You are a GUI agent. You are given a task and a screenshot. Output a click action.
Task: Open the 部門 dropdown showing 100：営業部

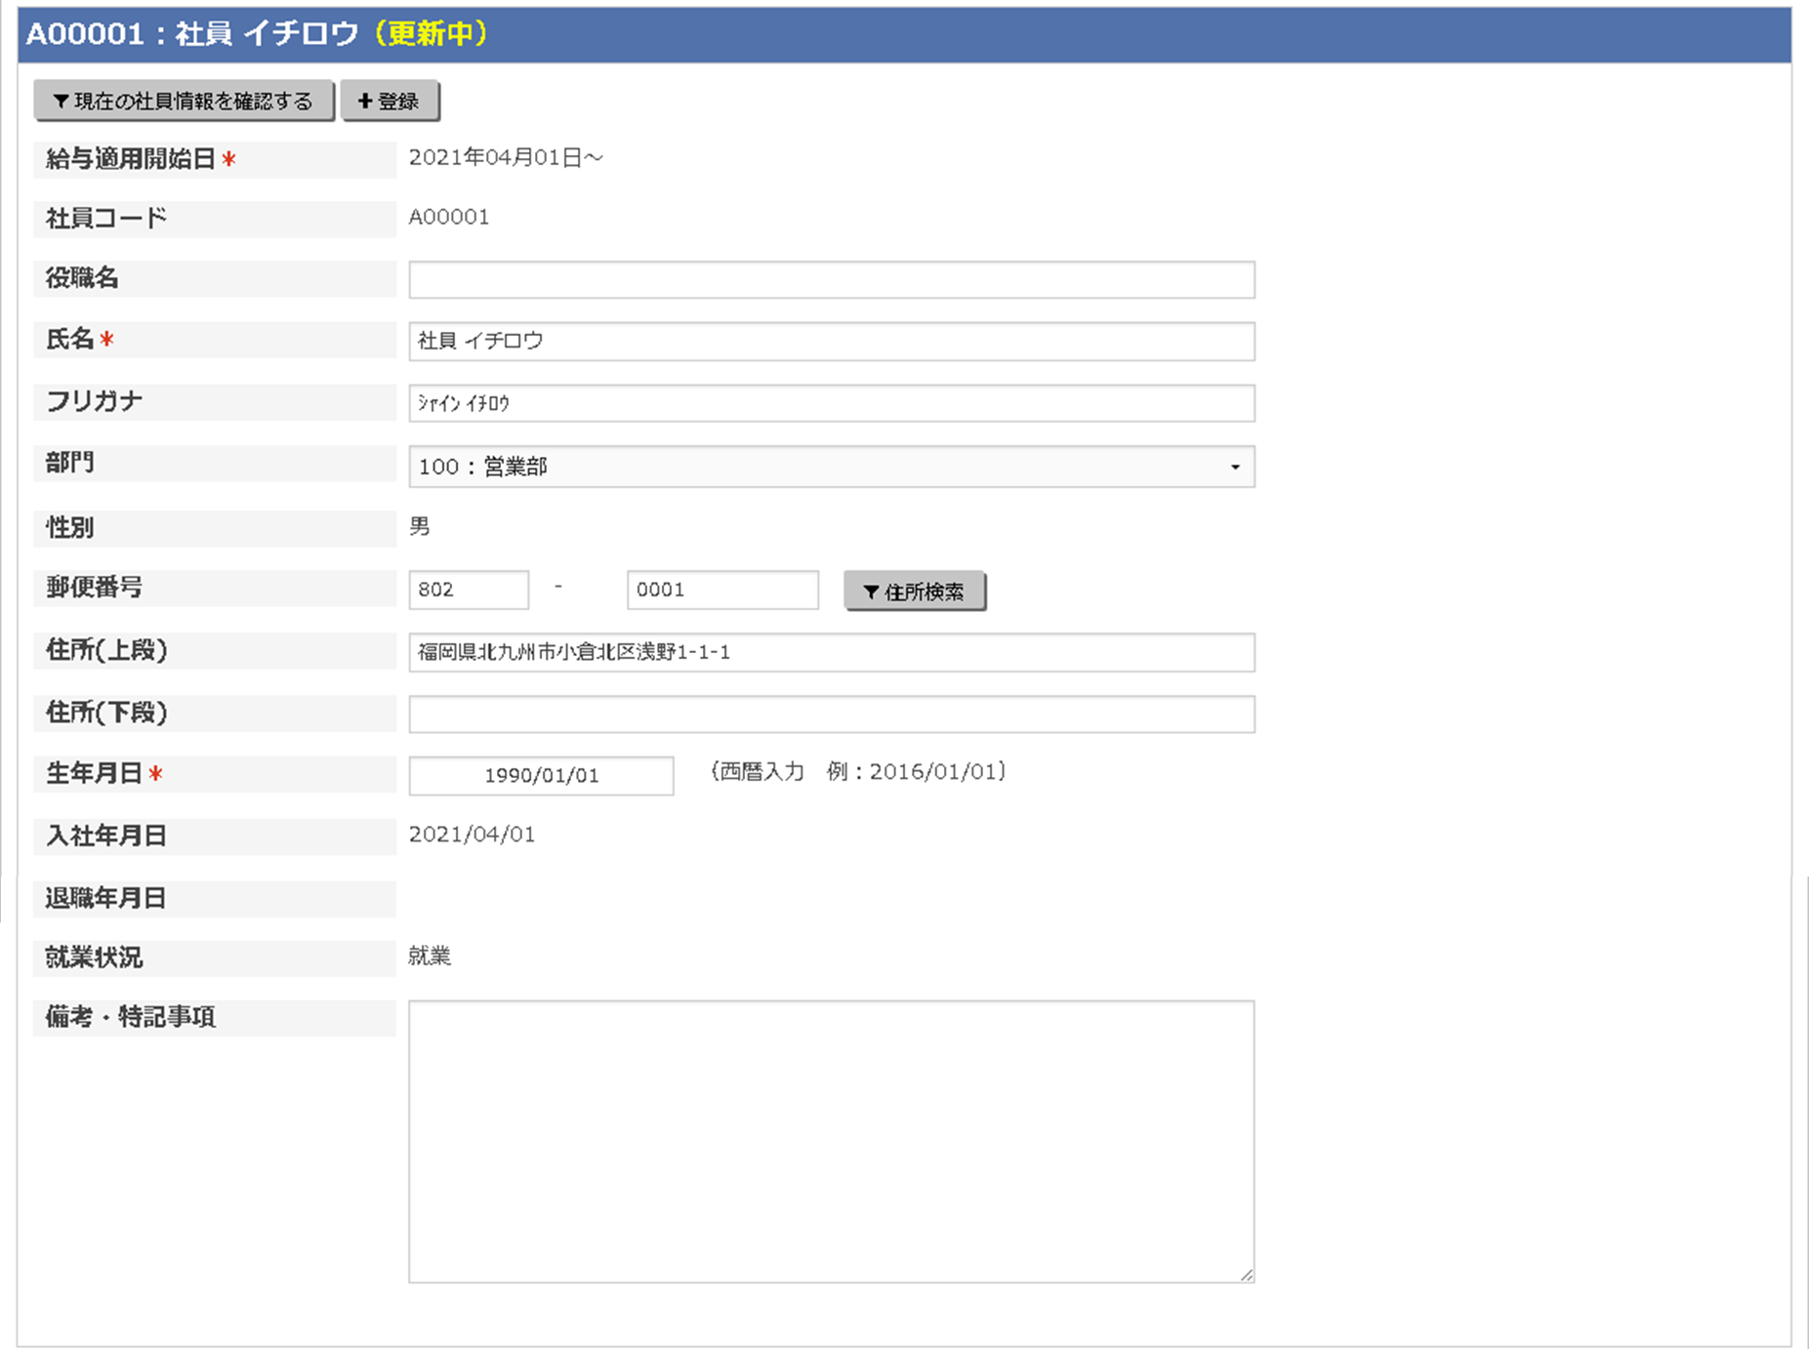point(831,467)
